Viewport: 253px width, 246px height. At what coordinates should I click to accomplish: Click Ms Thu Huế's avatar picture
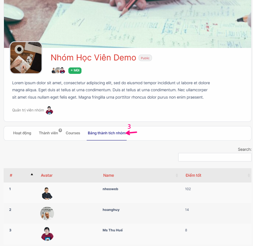pyautogui.click(x=47, y=234)
